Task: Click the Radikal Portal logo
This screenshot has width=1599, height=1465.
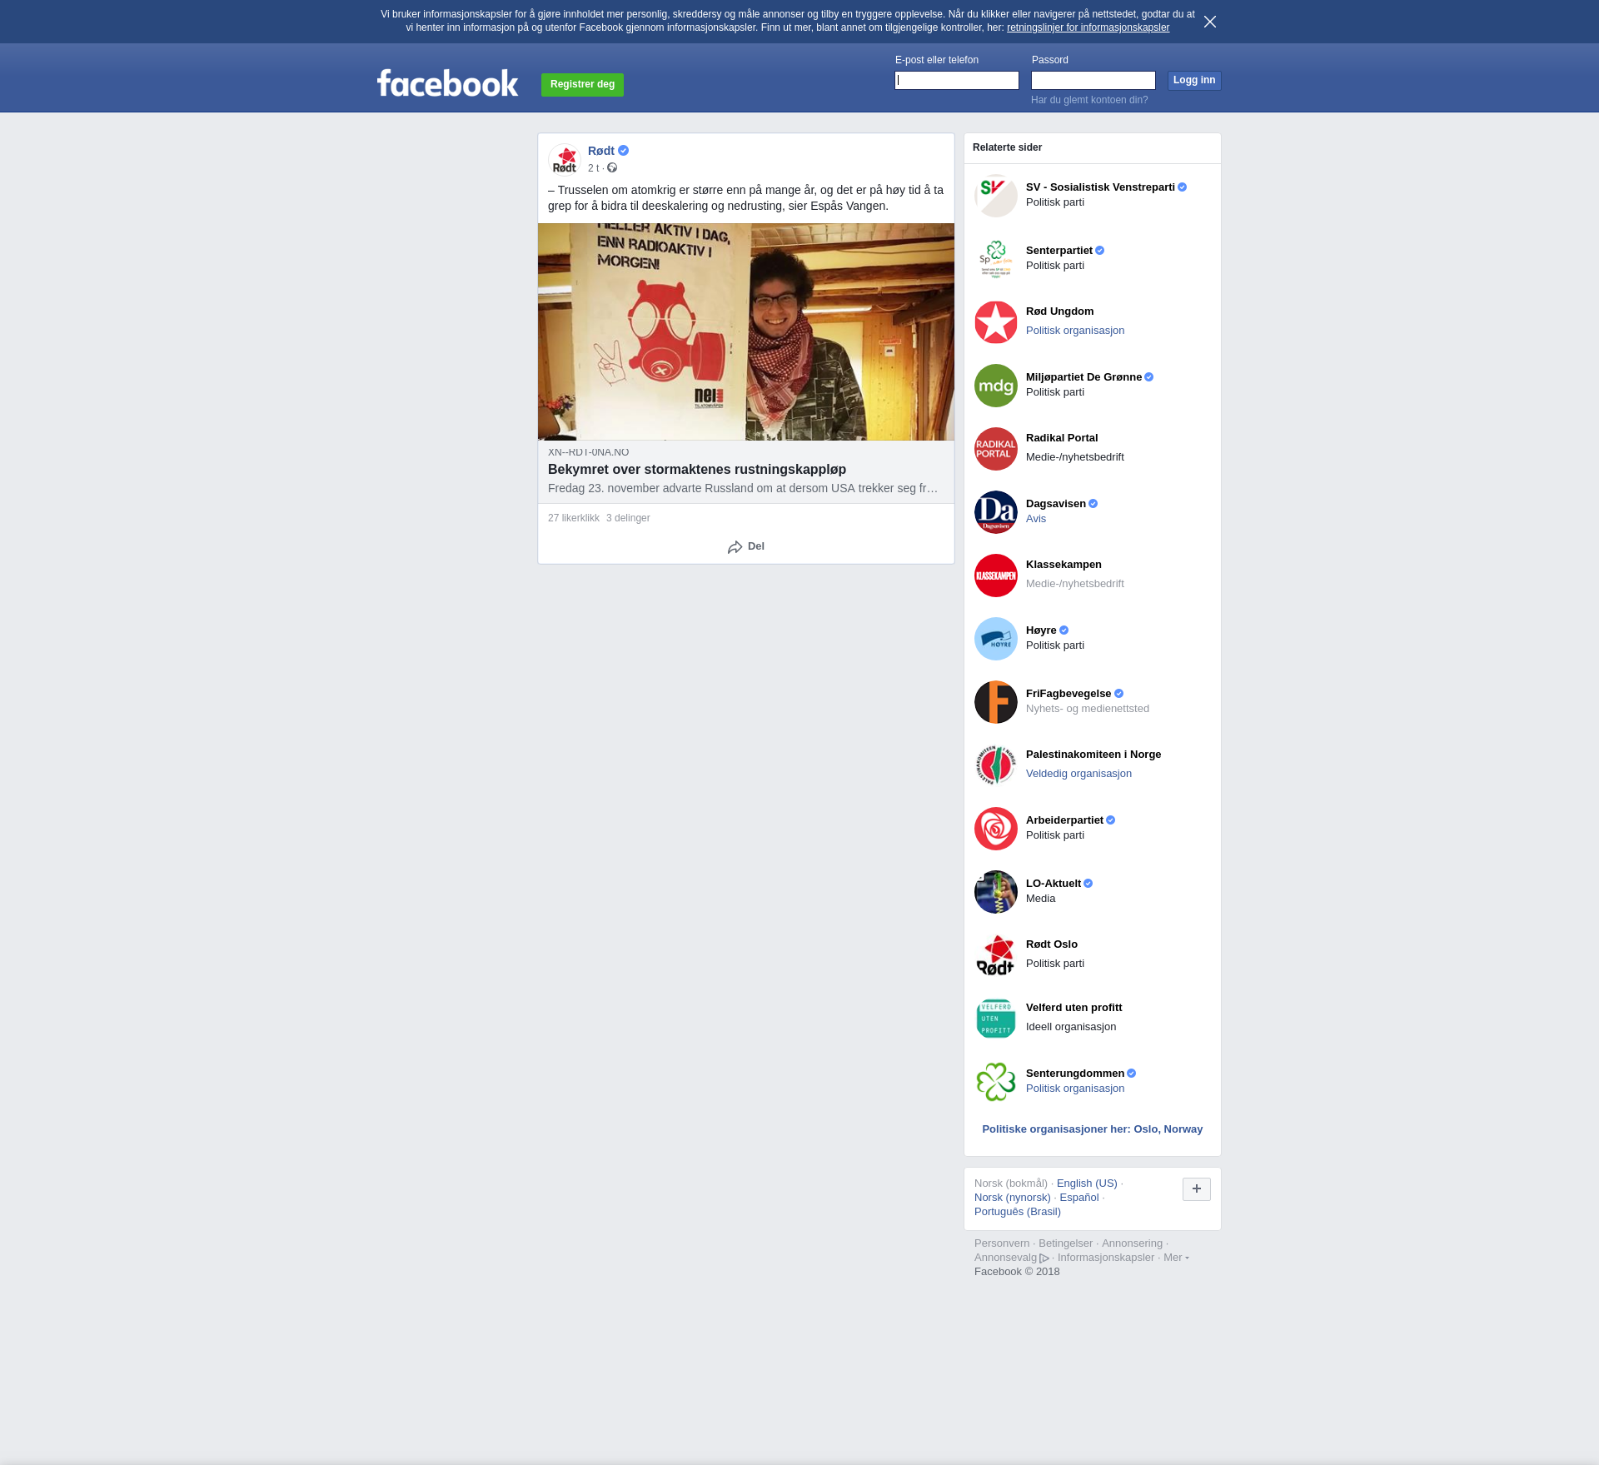Action: (996, 449)
